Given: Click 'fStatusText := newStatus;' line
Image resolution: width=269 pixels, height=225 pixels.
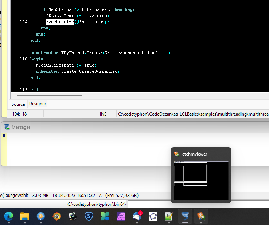Looking at the screenshot, I should pos(78,16).
